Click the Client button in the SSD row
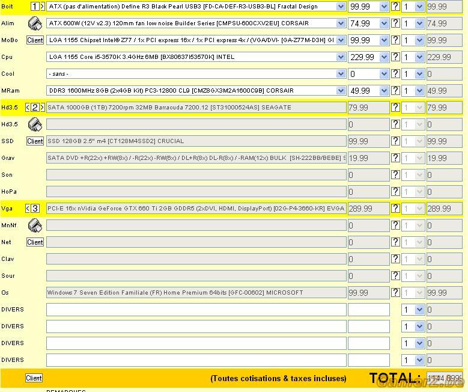468x392 pixels. tap(35, 141)
